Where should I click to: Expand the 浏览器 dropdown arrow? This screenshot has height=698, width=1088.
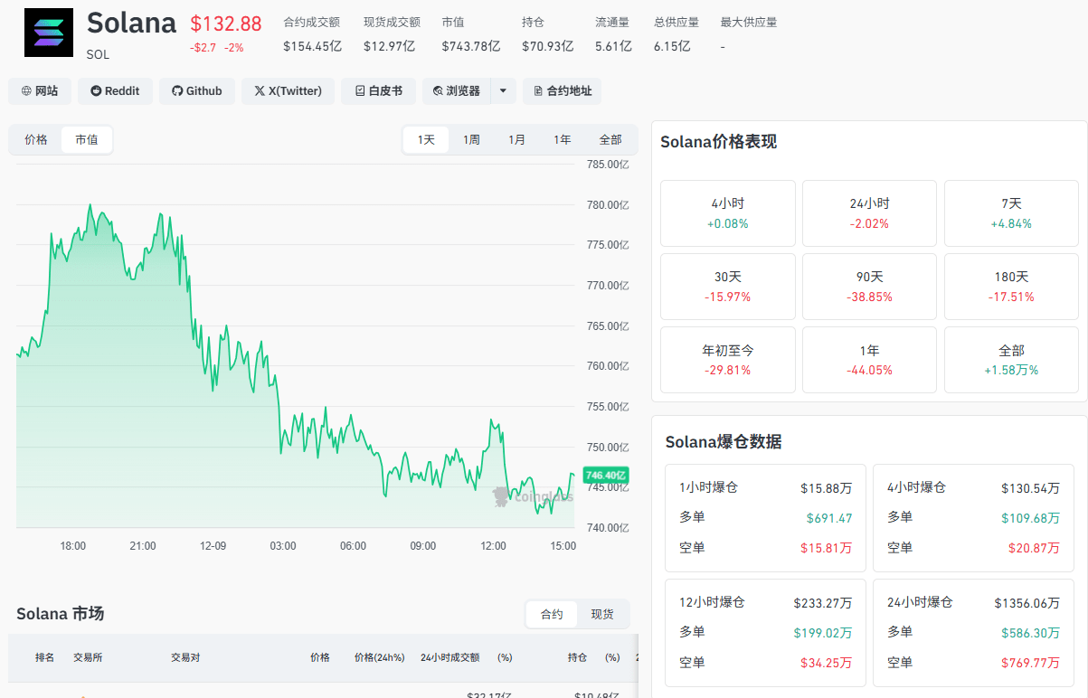pyautogui.click(x=504, y=91)
